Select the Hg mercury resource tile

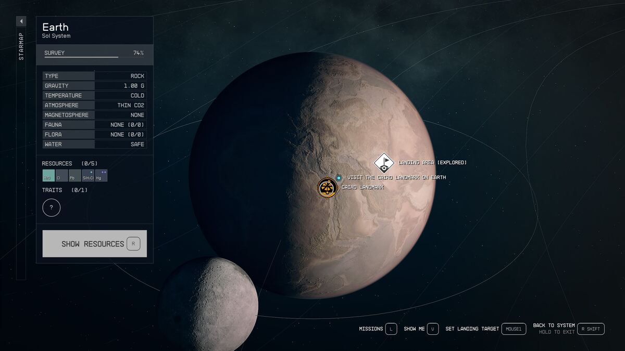pos(101,176)
